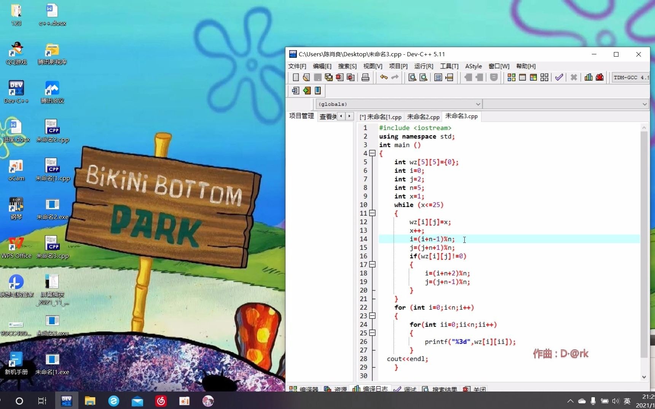Open the 项目管理 side panel tab
The height and width of the screenshot is (409, 655).
click(x=301, y=116)
